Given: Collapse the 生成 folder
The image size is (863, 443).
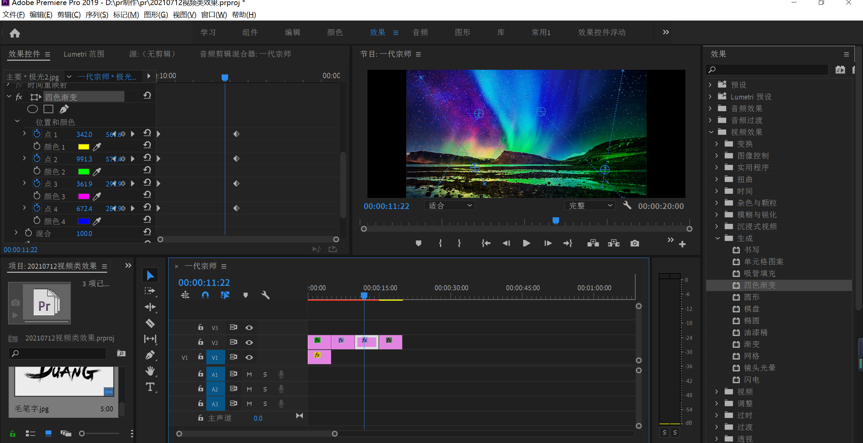Looking at the screenshot, I should (x=718, y=238).
